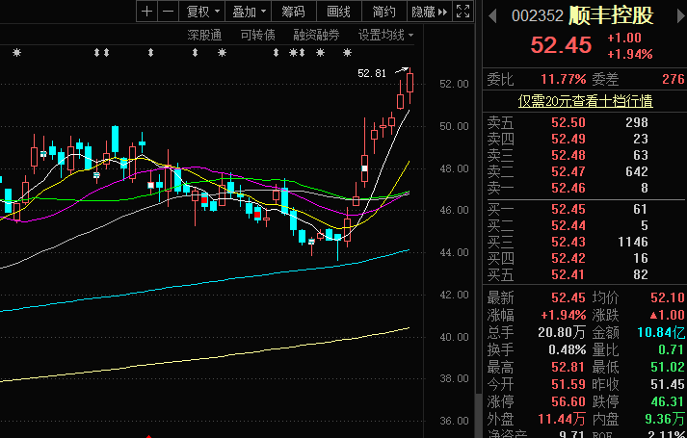This screenshot has width=687, height=438.
Task: Open the 设置均线 dropdown
Action: point(385,35)
